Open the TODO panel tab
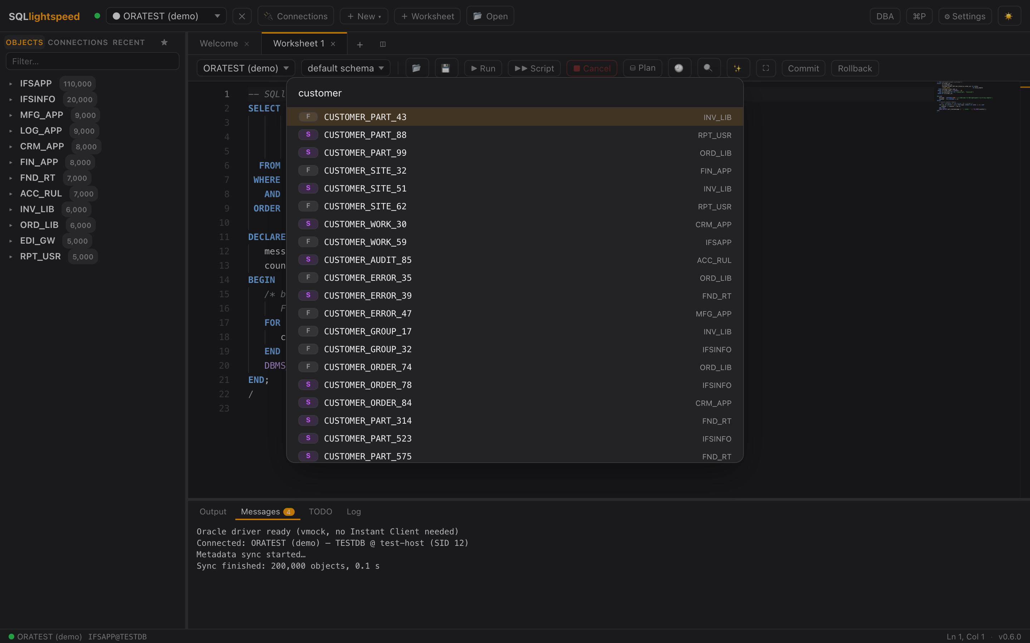1030x643 pixels. 320,512
